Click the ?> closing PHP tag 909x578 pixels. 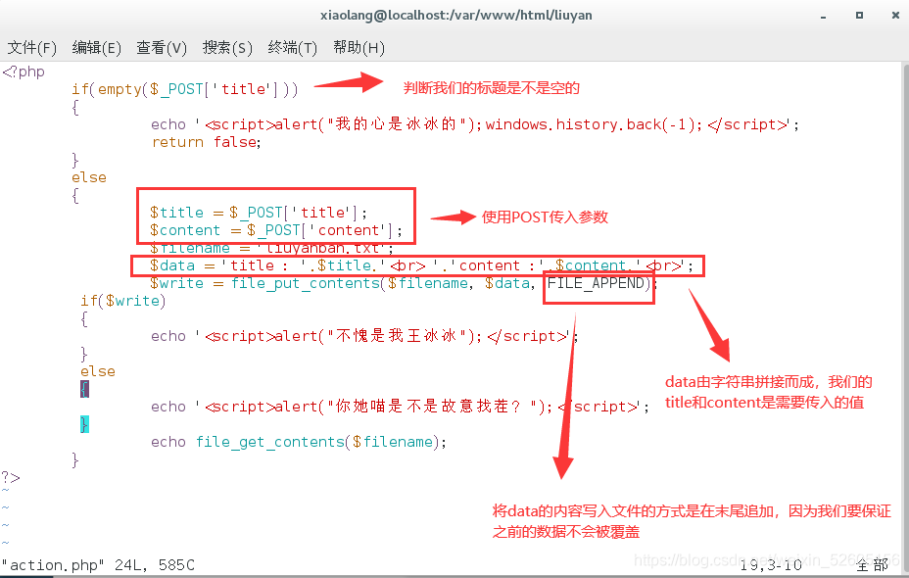coord(11,478)
